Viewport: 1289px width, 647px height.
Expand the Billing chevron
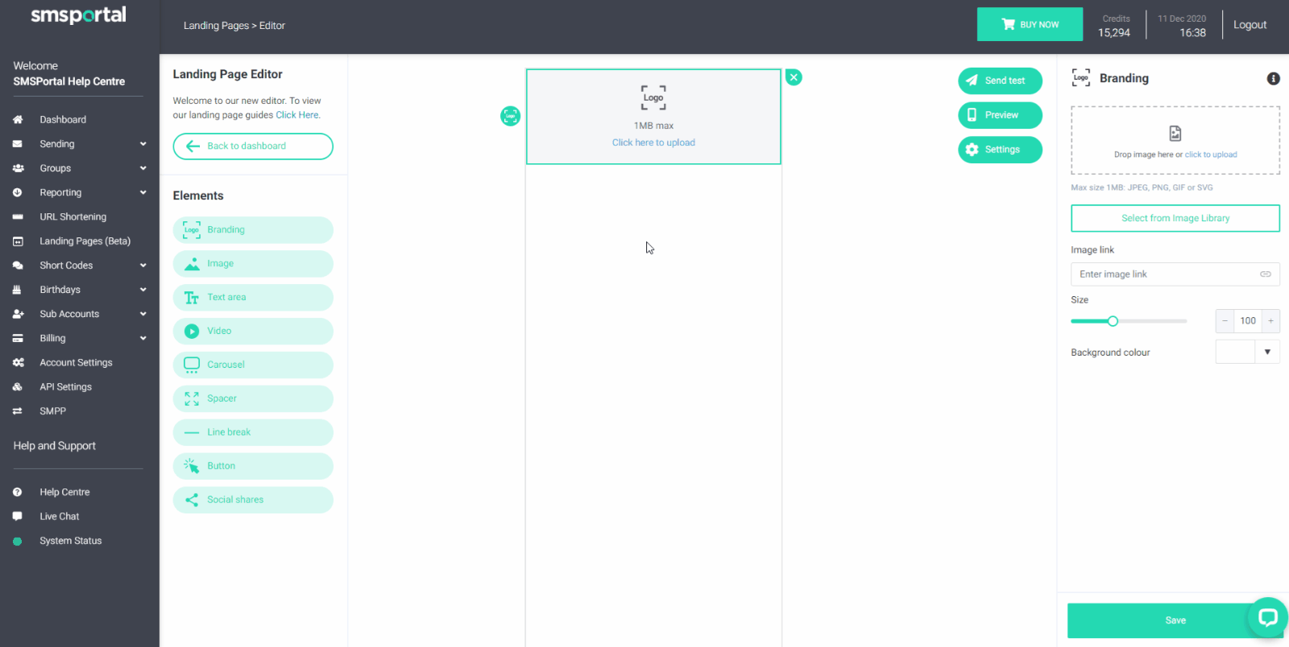[x=143, y=339]
